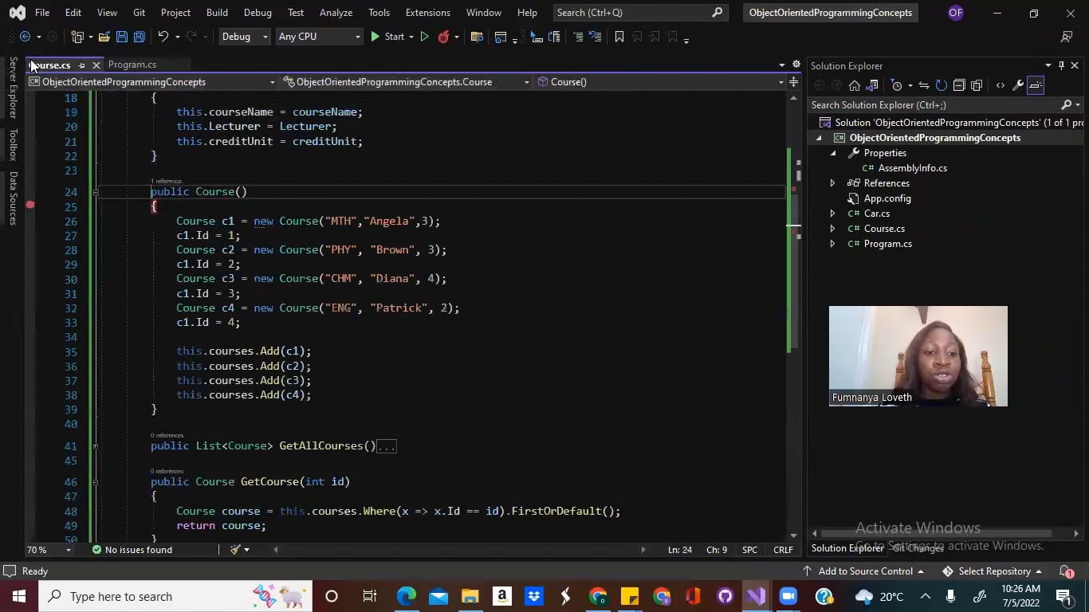Open the Any CPU platform dropdown
1089x612 pixels.
coord(319,37)
